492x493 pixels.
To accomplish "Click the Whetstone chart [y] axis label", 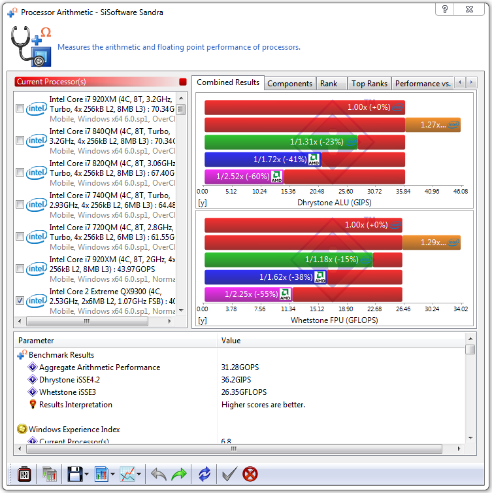I will click(203, 320).
